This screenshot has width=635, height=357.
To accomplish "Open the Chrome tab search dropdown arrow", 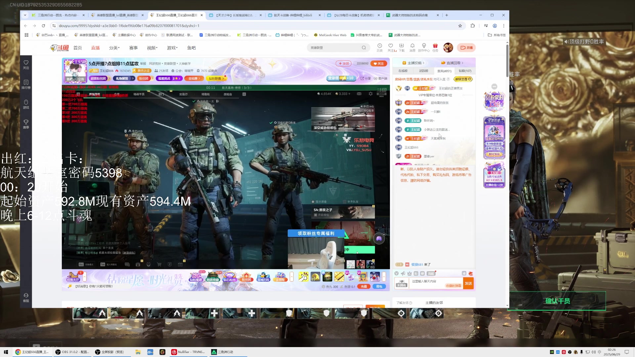I will point(25,15).
